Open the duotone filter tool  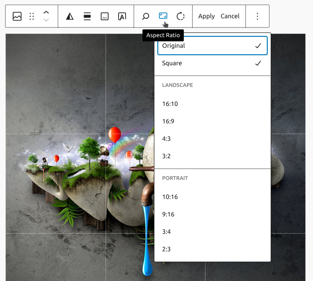(x=70, y=16)
